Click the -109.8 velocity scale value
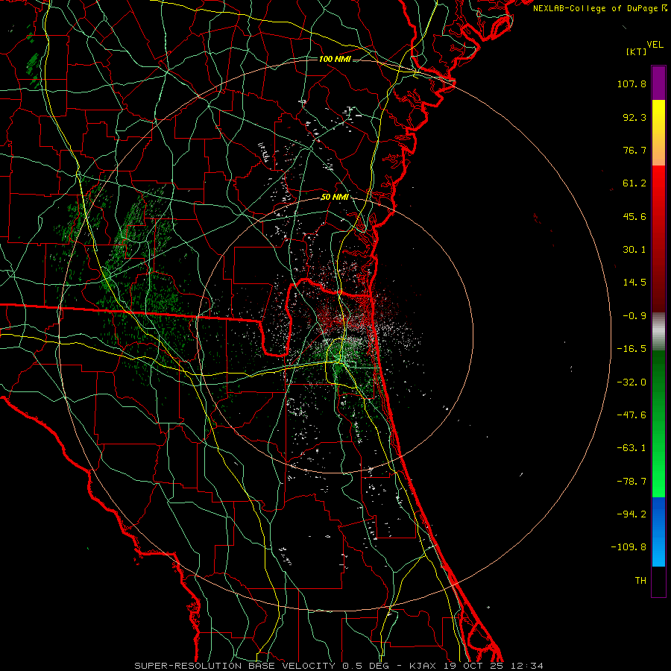 [629, 547]
